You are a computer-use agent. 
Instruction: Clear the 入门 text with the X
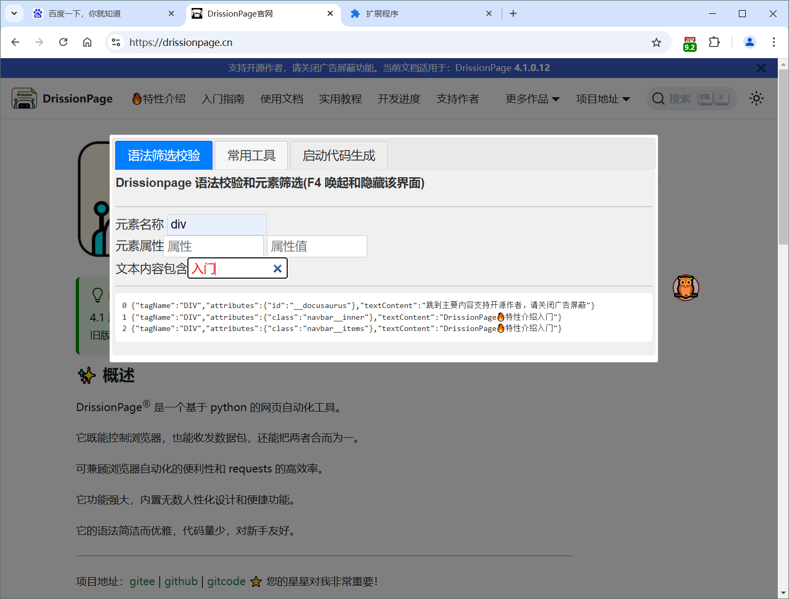pyautogui.click(x=278, y=269)
